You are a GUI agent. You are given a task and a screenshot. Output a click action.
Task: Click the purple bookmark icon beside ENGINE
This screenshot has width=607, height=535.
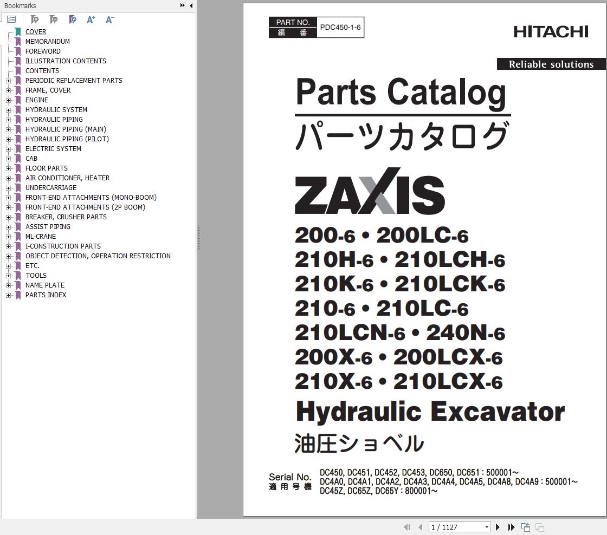point(18,100)
